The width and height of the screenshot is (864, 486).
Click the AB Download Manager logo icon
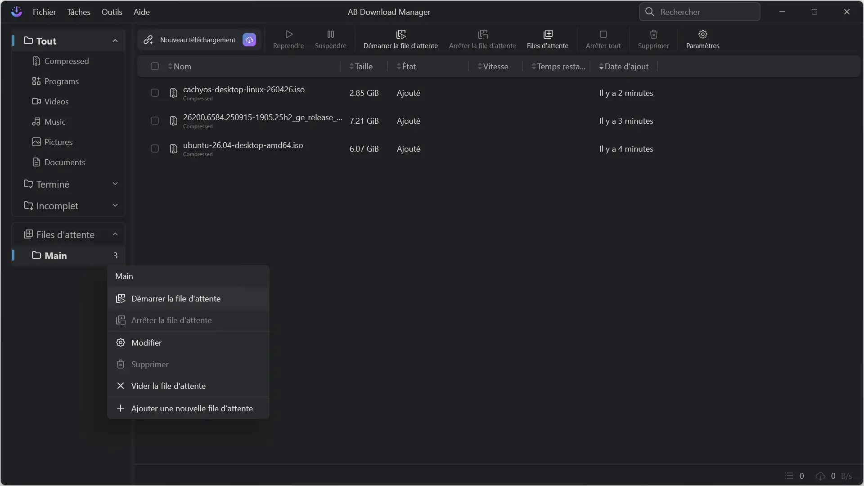pos(17,12)
